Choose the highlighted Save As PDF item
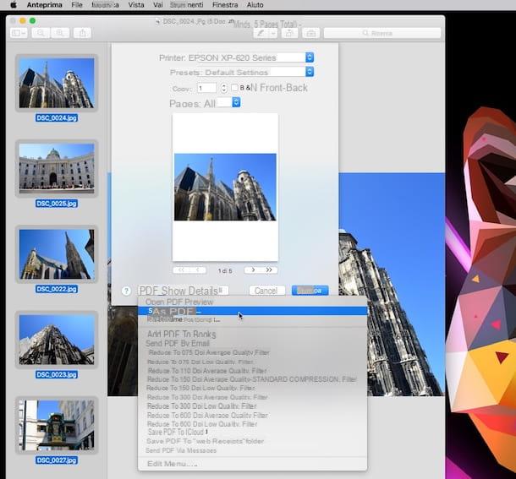Screen dimensions: 516x479 [252, 311]
